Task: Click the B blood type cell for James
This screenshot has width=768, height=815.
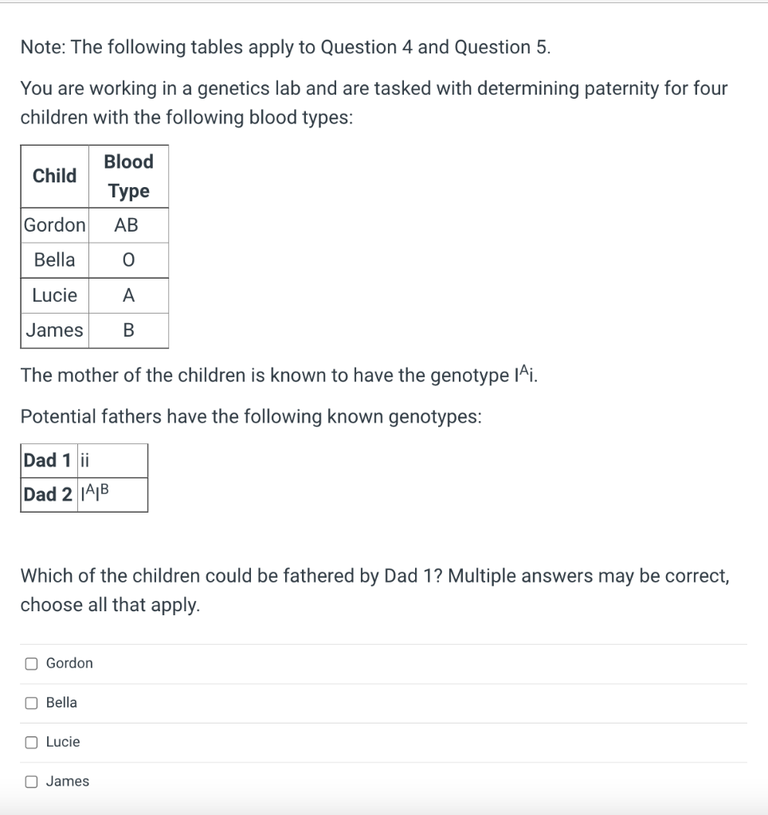Action: tap(128, 330)
